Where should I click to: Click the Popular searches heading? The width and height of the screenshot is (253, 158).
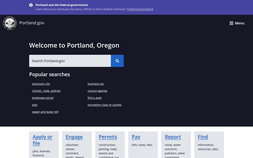(x=50, y=74)
